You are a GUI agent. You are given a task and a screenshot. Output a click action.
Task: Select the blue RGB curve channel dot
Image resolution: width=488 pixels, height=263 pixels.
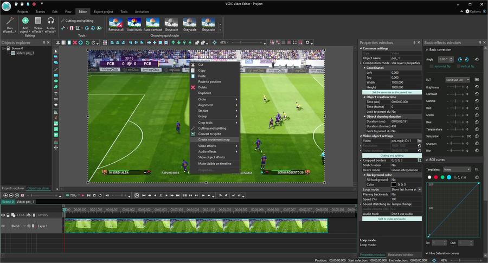click(449, 177)
